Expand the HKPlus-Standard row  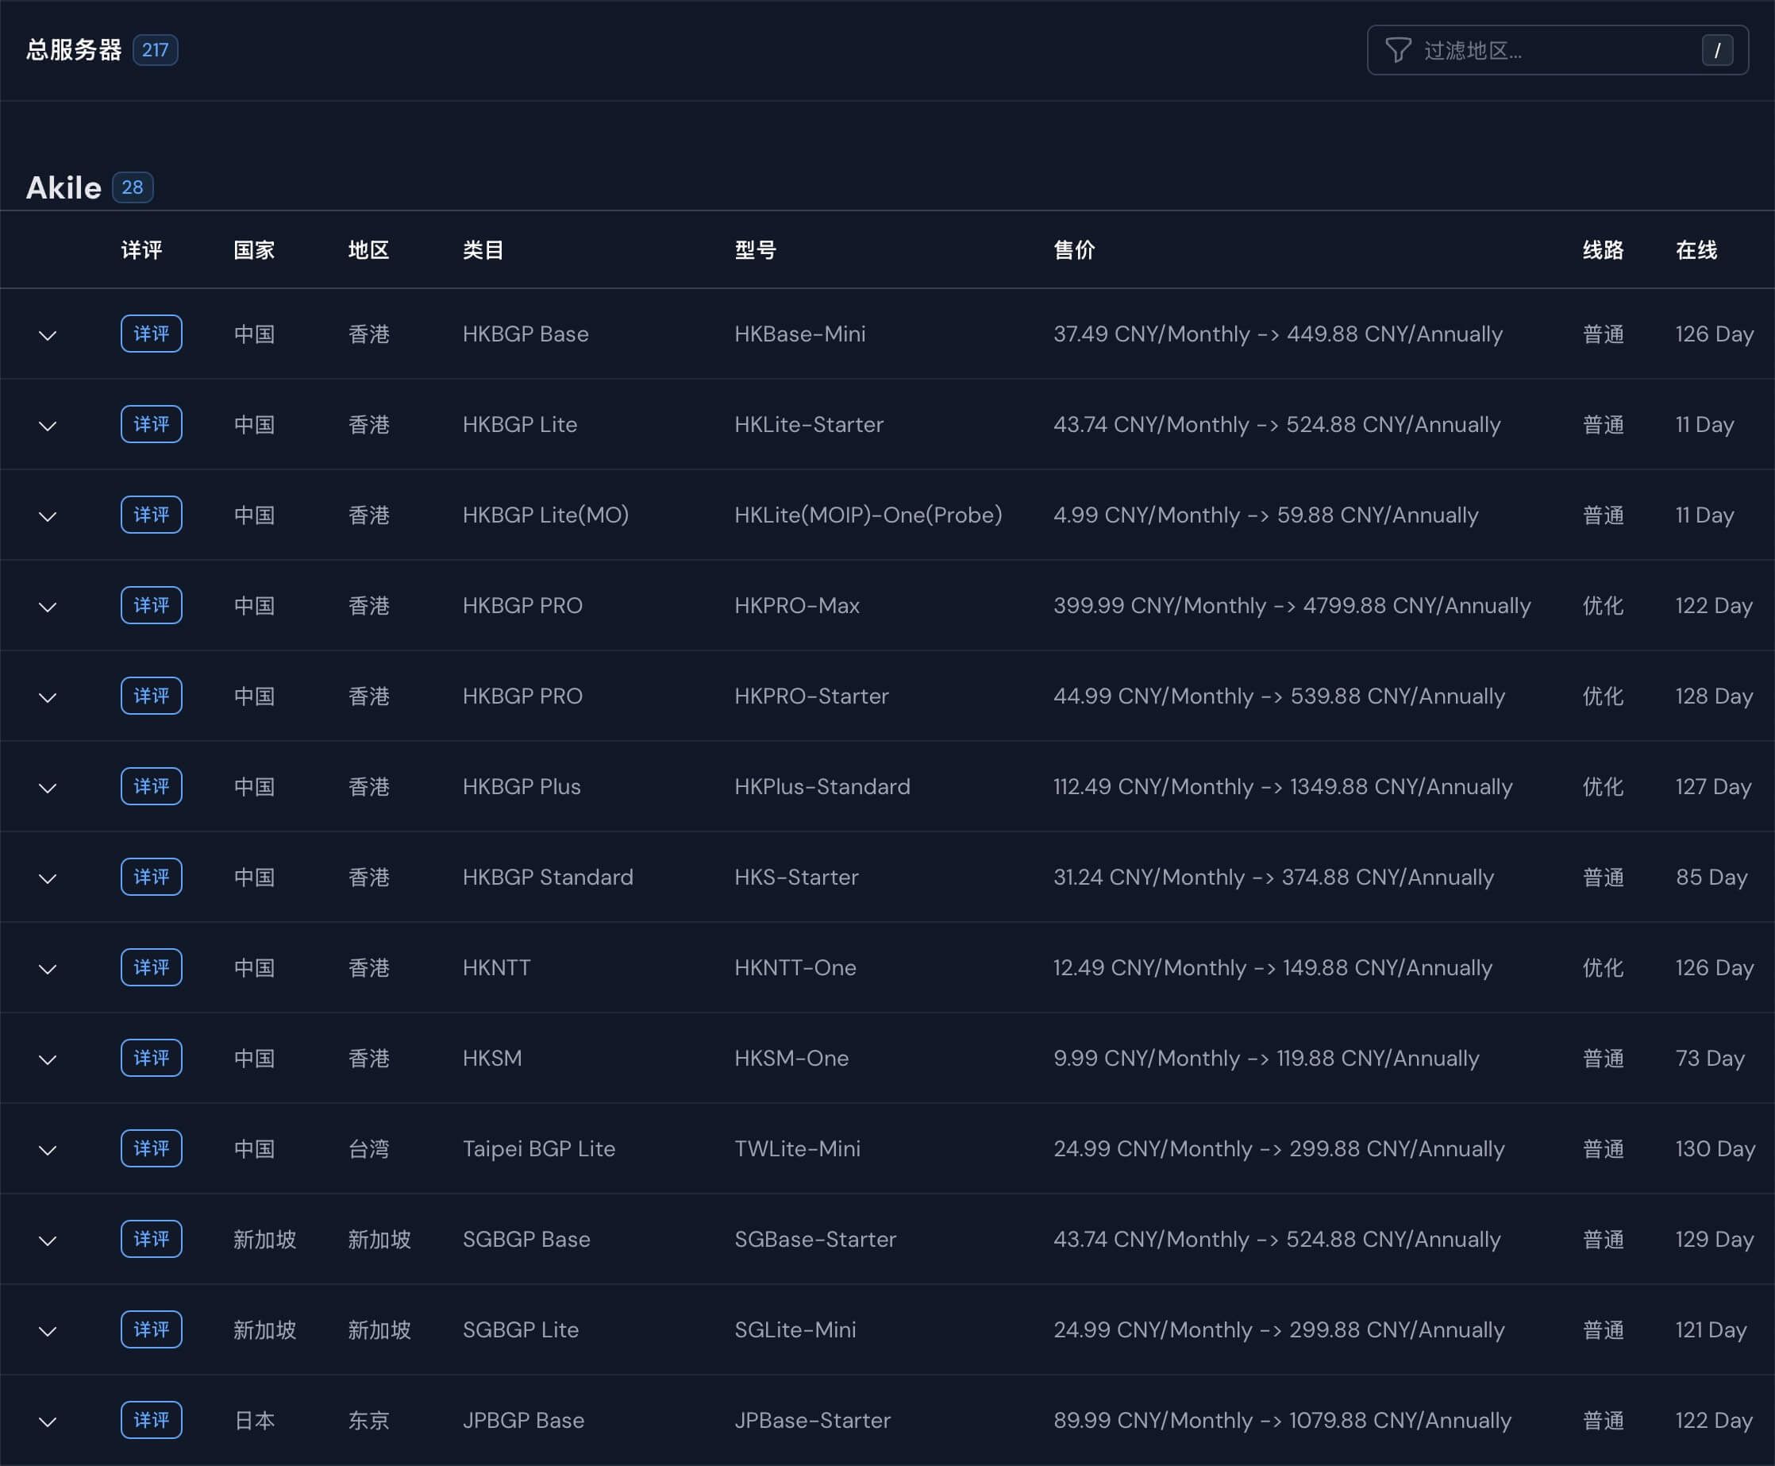tap(48, 788)
